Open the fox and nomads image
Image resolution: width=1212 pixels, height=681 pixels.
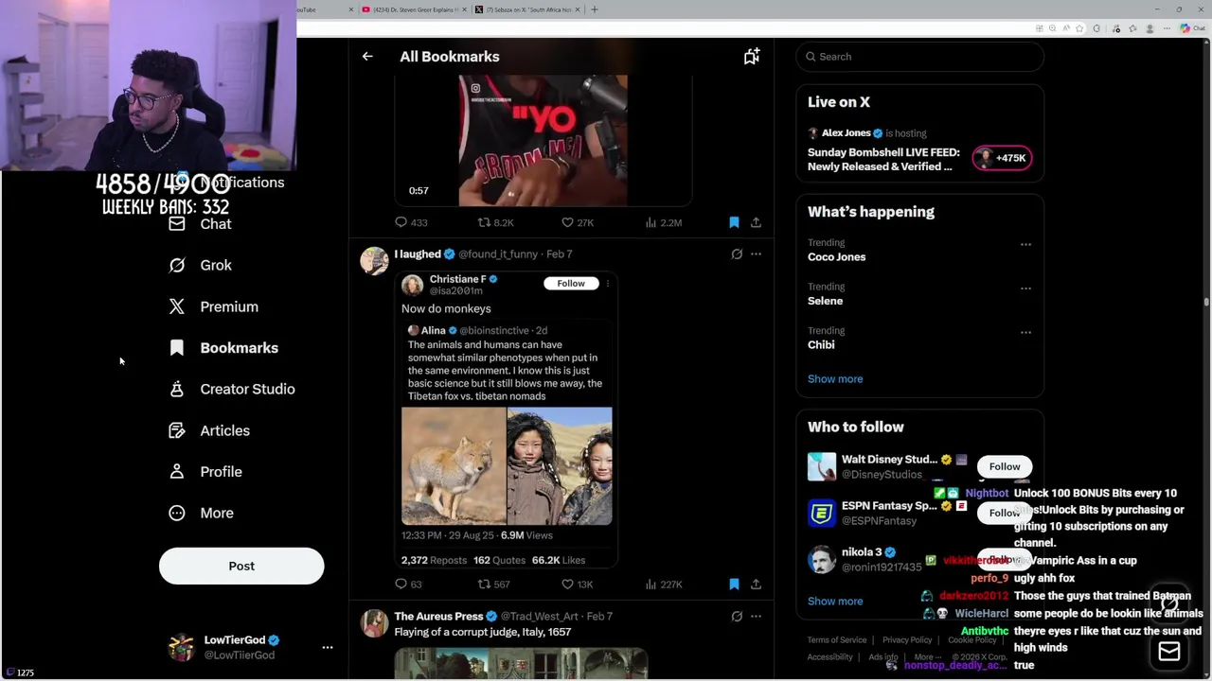pos(507,466)
